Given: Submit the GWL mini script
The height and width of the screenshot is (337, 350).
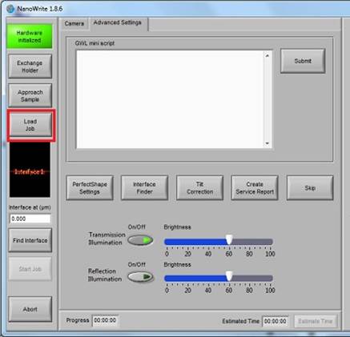Looking at the screenshot, I should click(303, 61).
